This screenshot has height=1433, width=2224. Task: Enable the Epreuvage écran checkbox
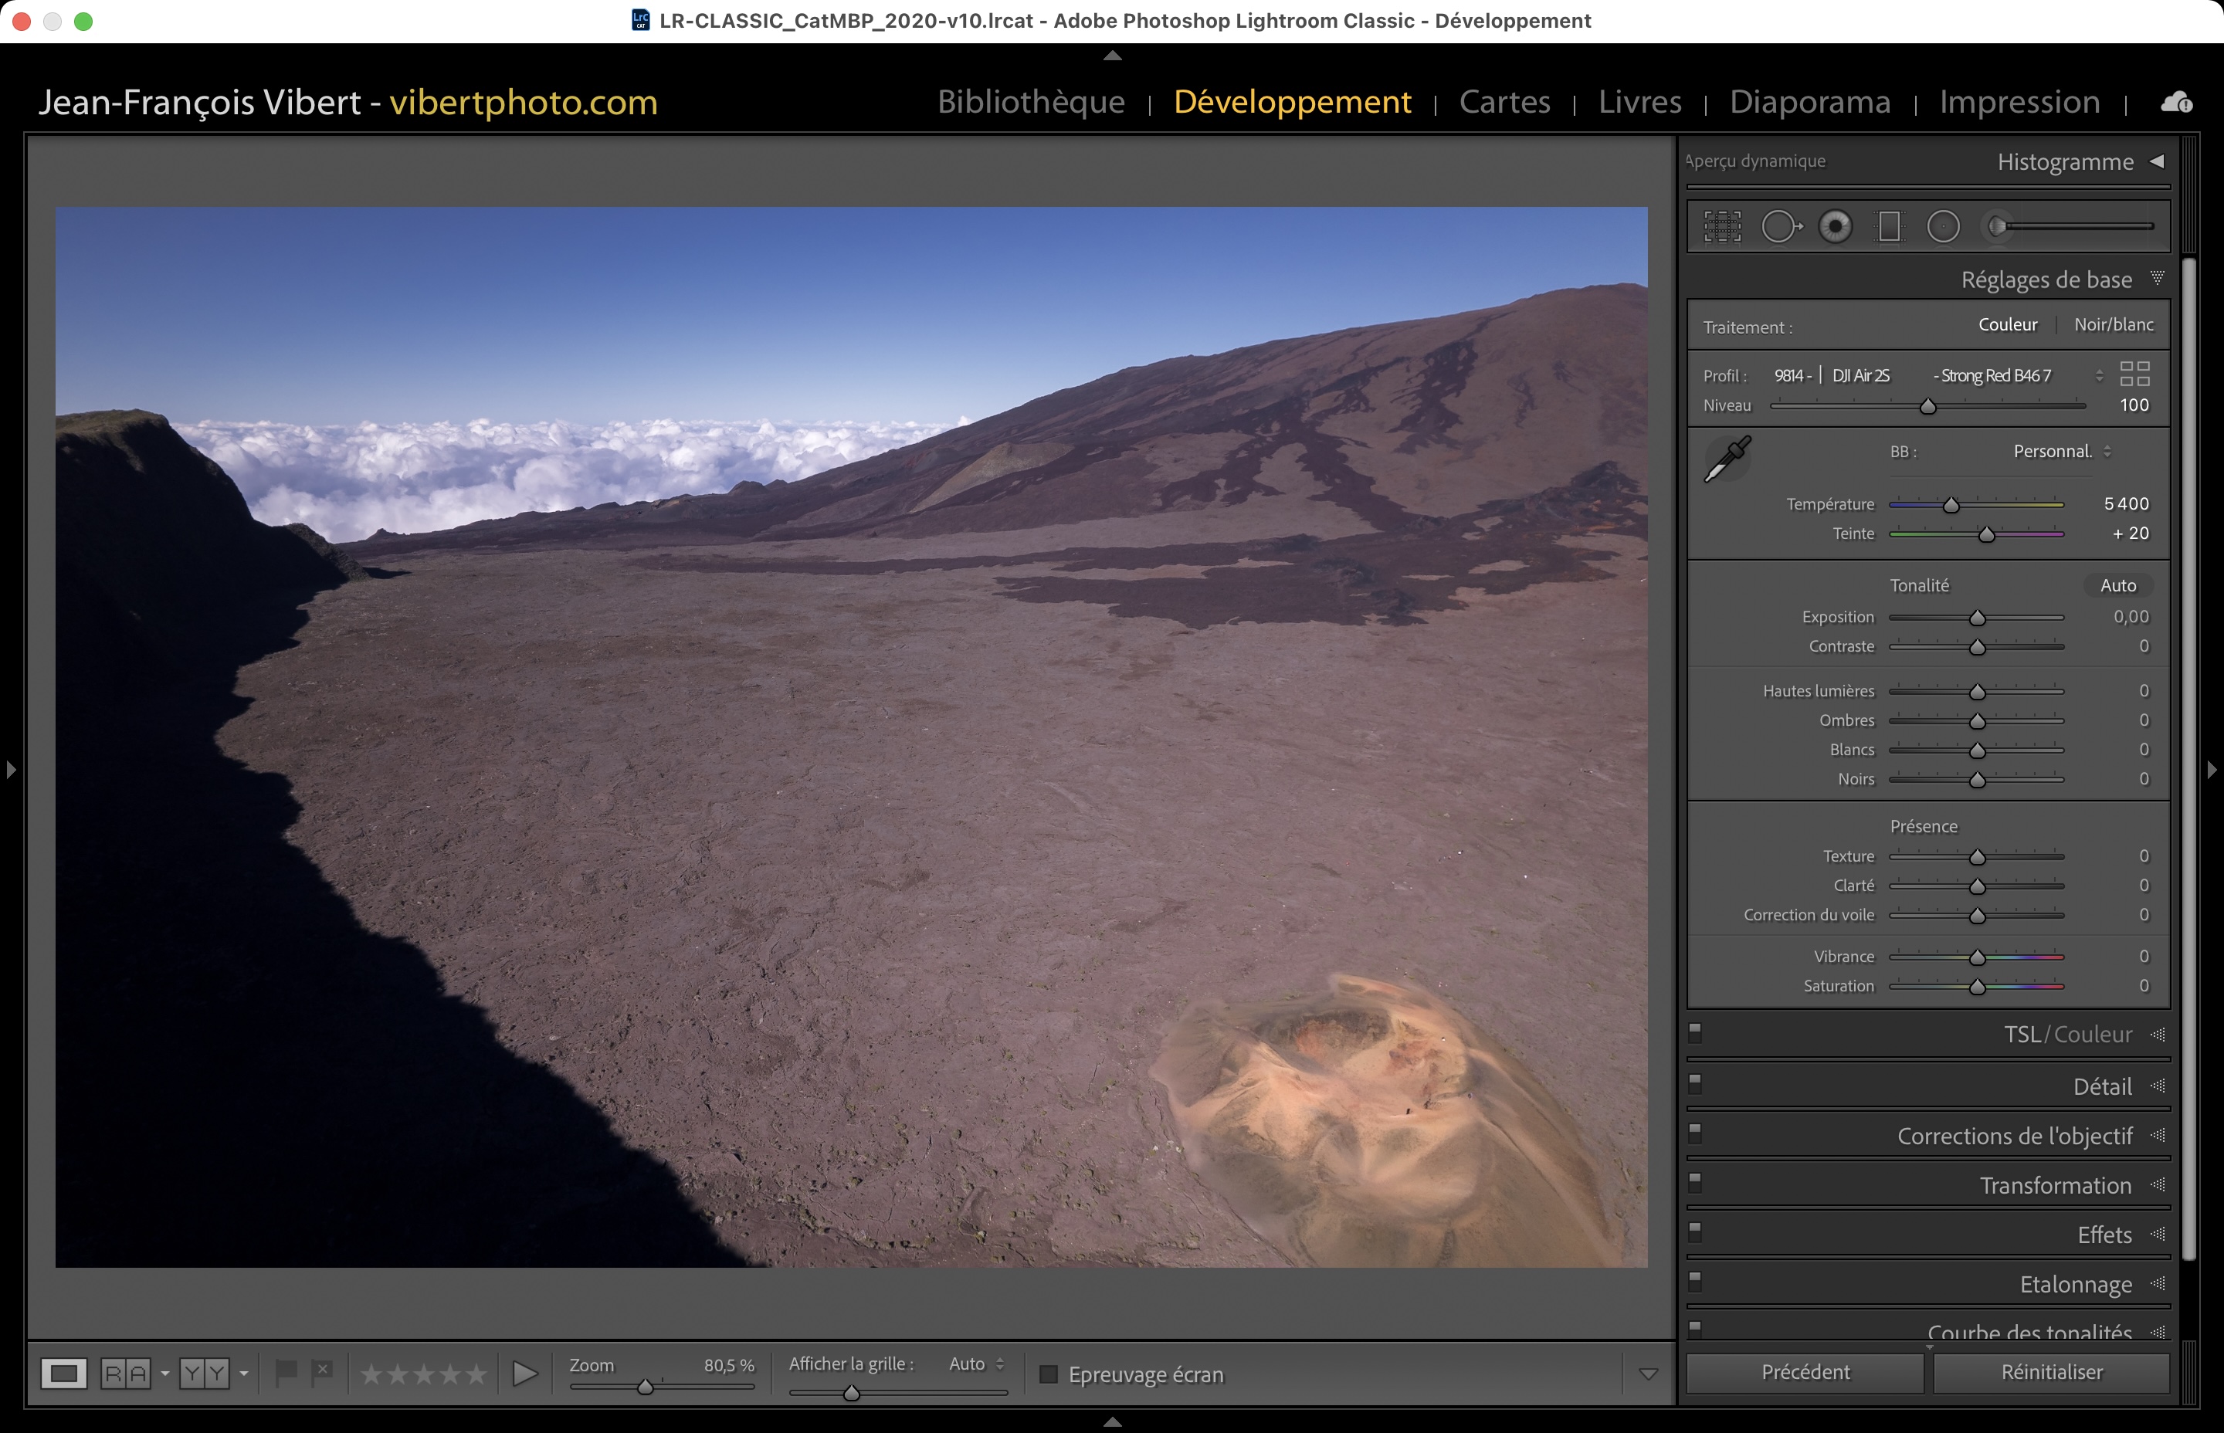click(1049, 1374)
